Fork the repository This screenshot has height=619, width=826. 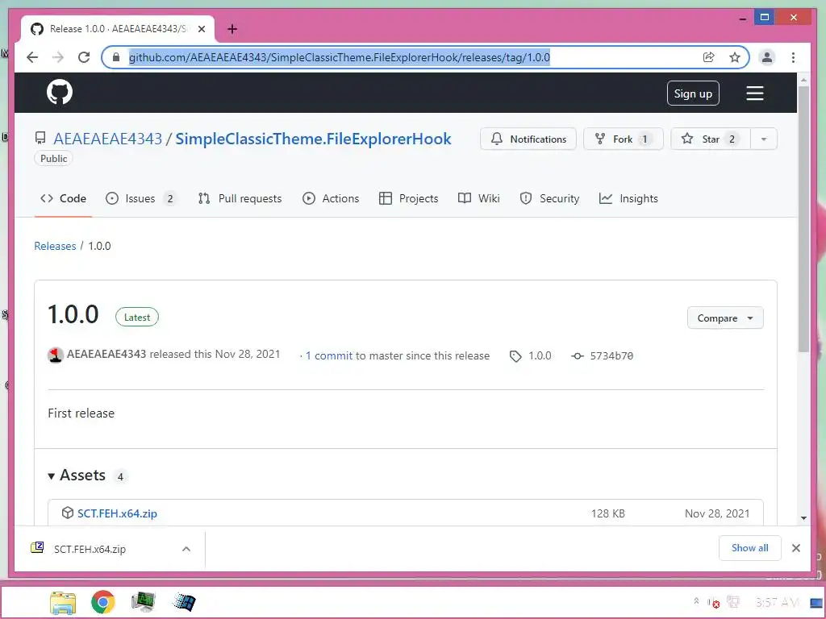coord(624,139)
